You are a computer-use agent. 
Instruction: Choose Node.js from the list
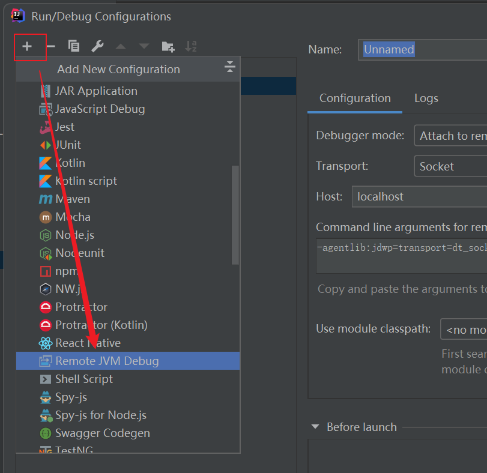tap(128, 235)
